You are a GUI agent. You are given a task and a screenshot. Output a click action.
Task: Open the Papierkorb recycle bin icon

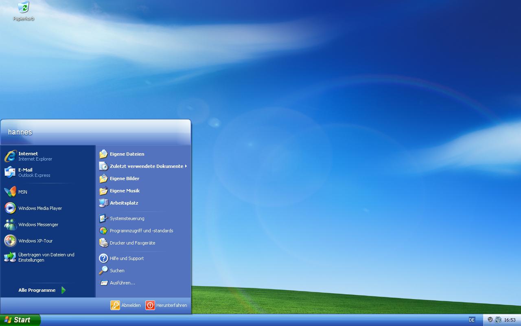tap(23, 7)
